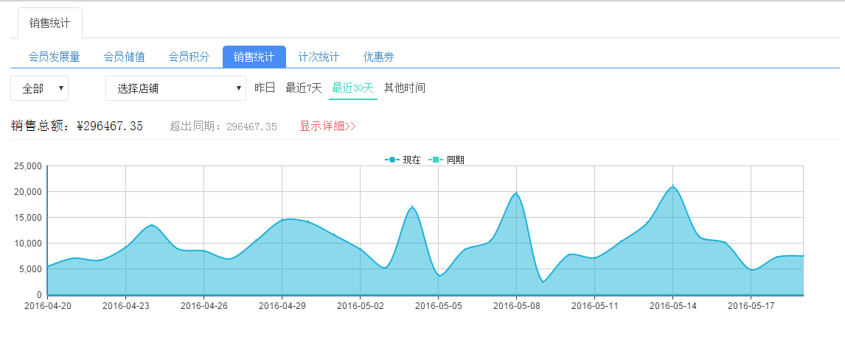This screenshot has width=845, height=359.
Task: Click x-axis label 2016-05-17
Action: [751, 306]
